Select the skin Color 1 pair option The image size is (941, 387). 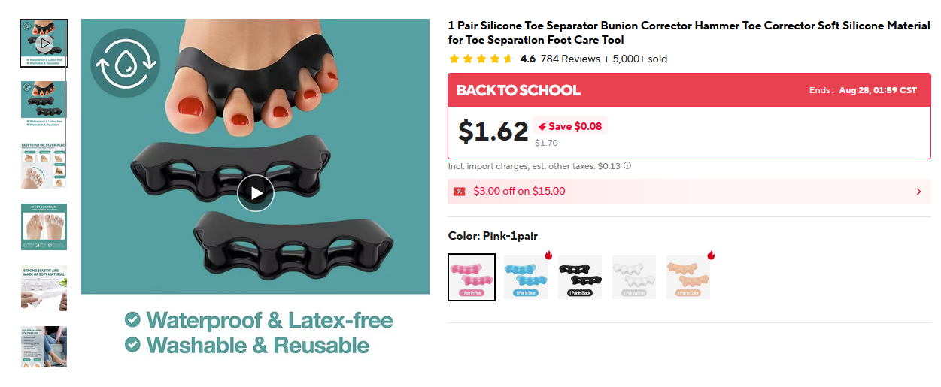688,277
